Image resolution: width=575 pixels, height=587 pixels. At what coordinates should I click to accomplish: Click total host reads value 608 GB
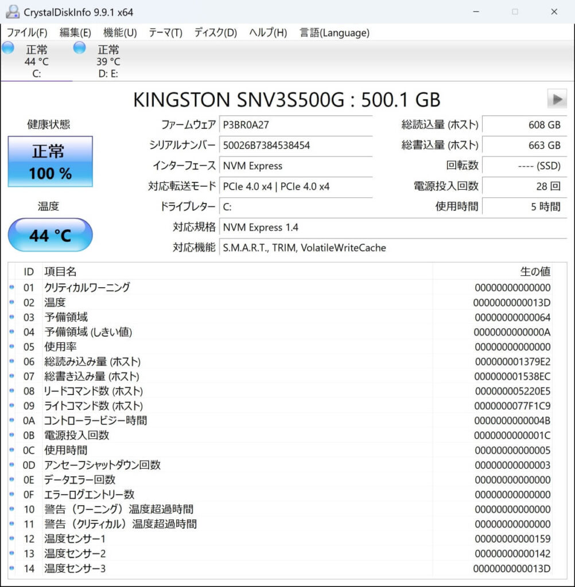point(525,124)
